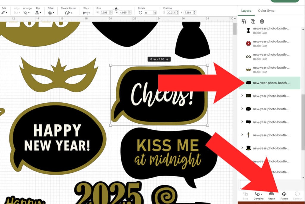Viewport: 305px width, 204px height.
Task: Adjust the height stepper arrows
Action: (130, 13)
